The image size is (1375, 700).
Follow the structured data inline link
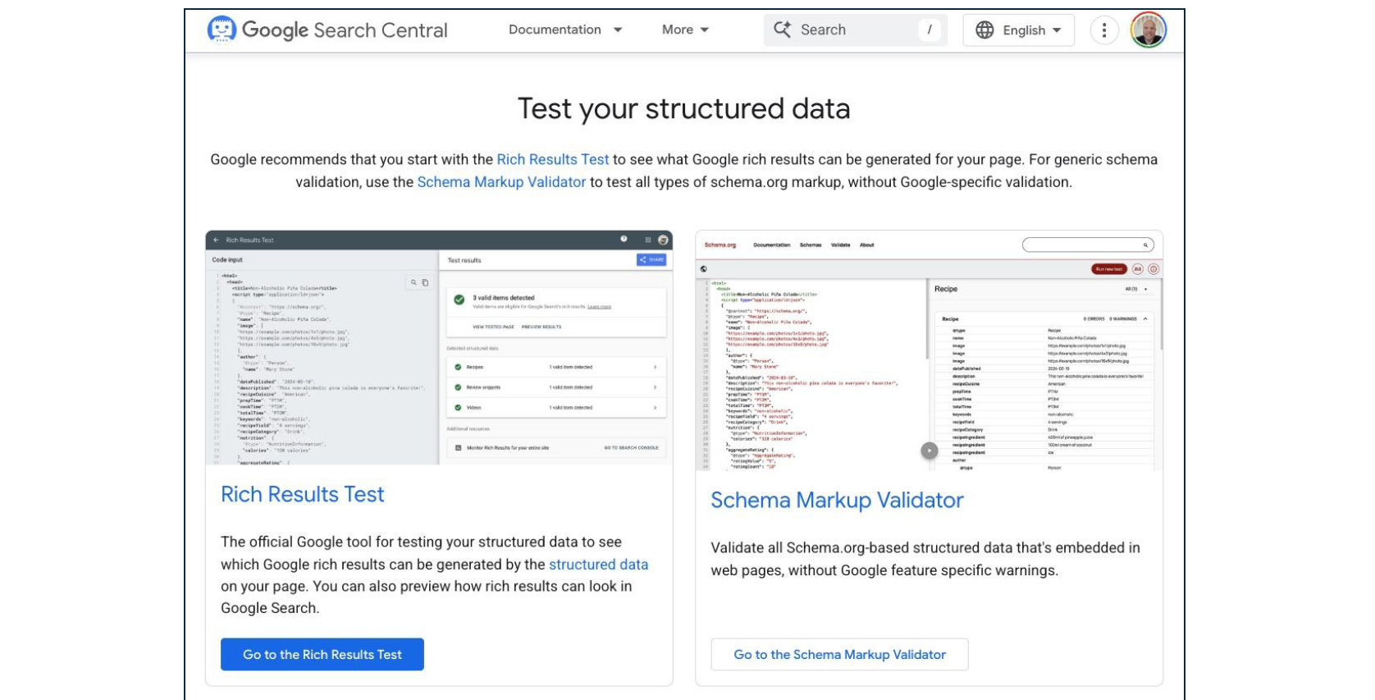(x=598, y=564)
